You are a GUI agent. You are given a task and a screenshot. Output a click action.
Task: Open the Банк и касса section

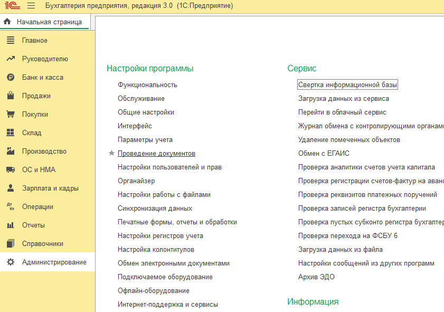[43, 77]
